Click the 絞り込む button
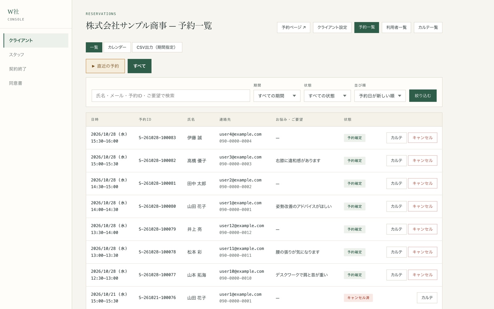This screenshot has height=309, width=494. coord(423,96)
